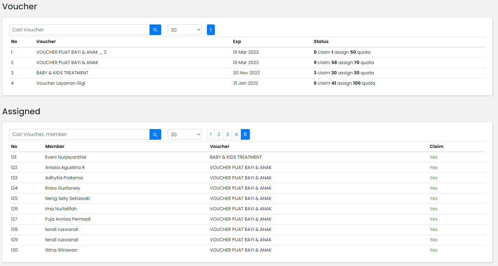Click the Yes claim status for Anissa Agustina R
The image size is (498, 266).
click(433, 168)
